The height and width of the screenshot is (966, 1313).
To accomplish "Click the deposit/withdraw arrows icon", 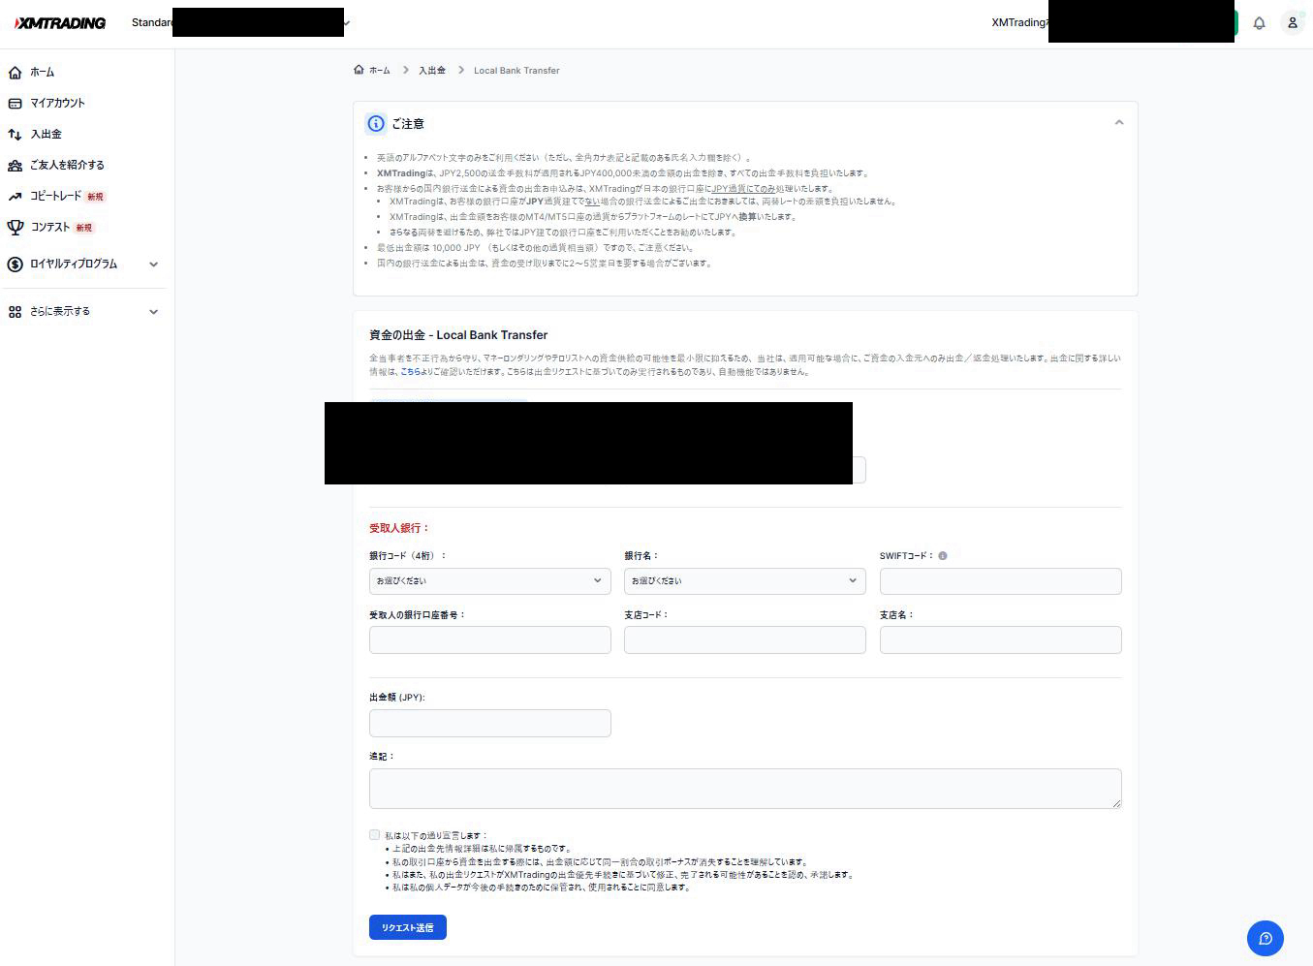I will (15, 134).
